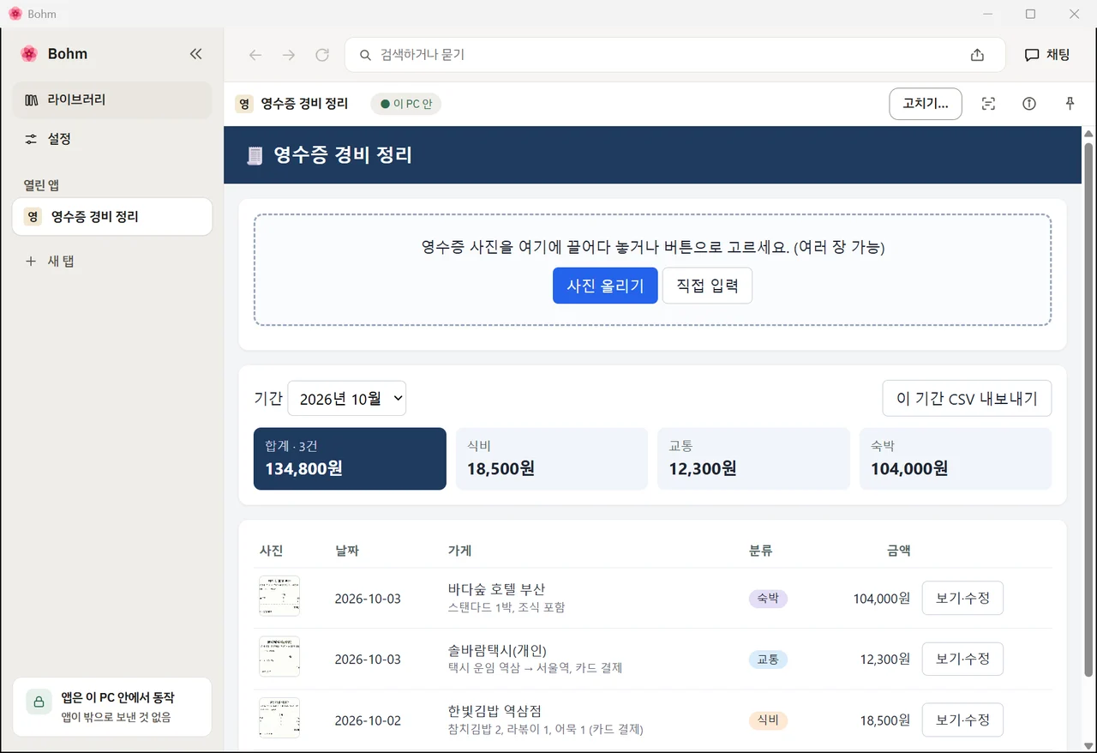Pin the app using the pin icon
The height and width of the screenshot is (753, 1097).
1070,104
